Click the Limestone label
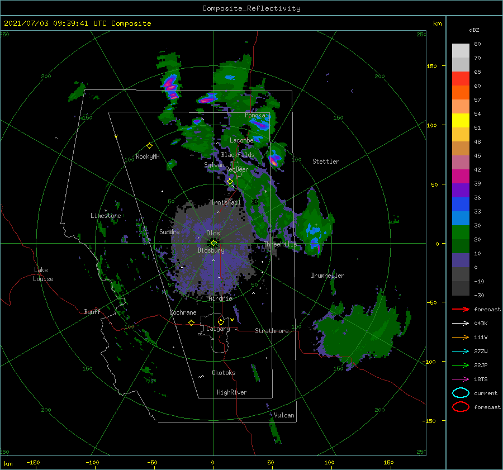 click(x=106, y=216)
